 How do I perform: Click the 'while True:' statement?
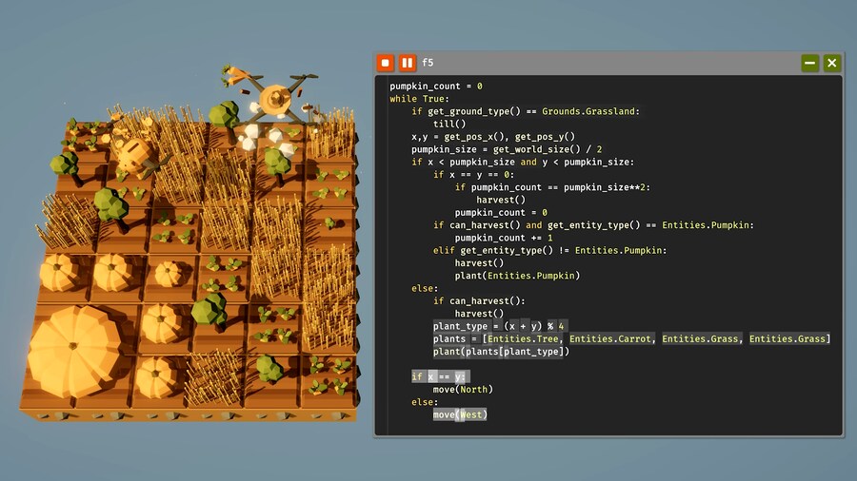tap(419, 99)
